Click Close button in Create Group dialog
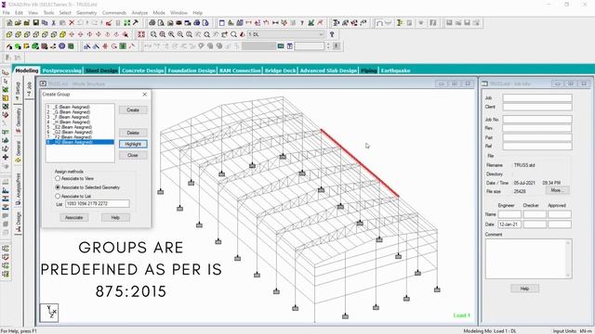 point(133,155)
